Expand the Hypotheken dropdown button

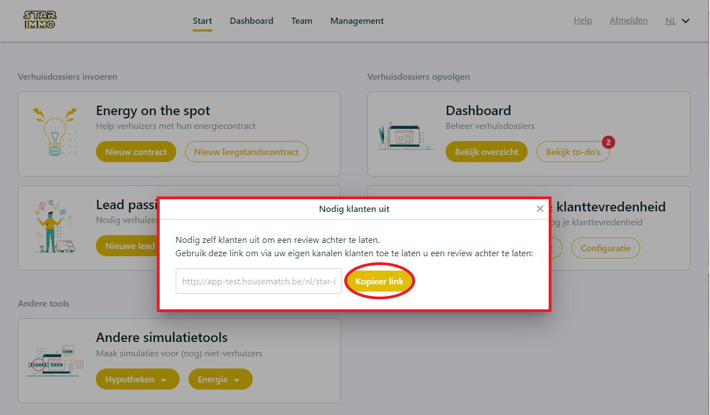click(137, 380)
